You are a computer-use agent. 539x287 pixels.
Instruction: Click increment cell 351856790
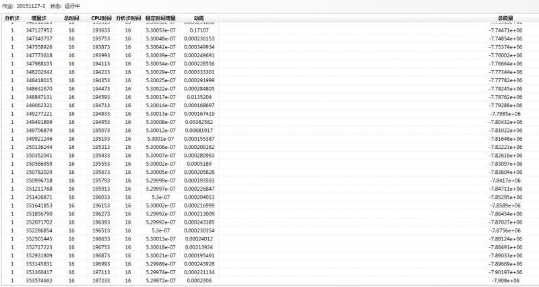click(x=39, y=214)
